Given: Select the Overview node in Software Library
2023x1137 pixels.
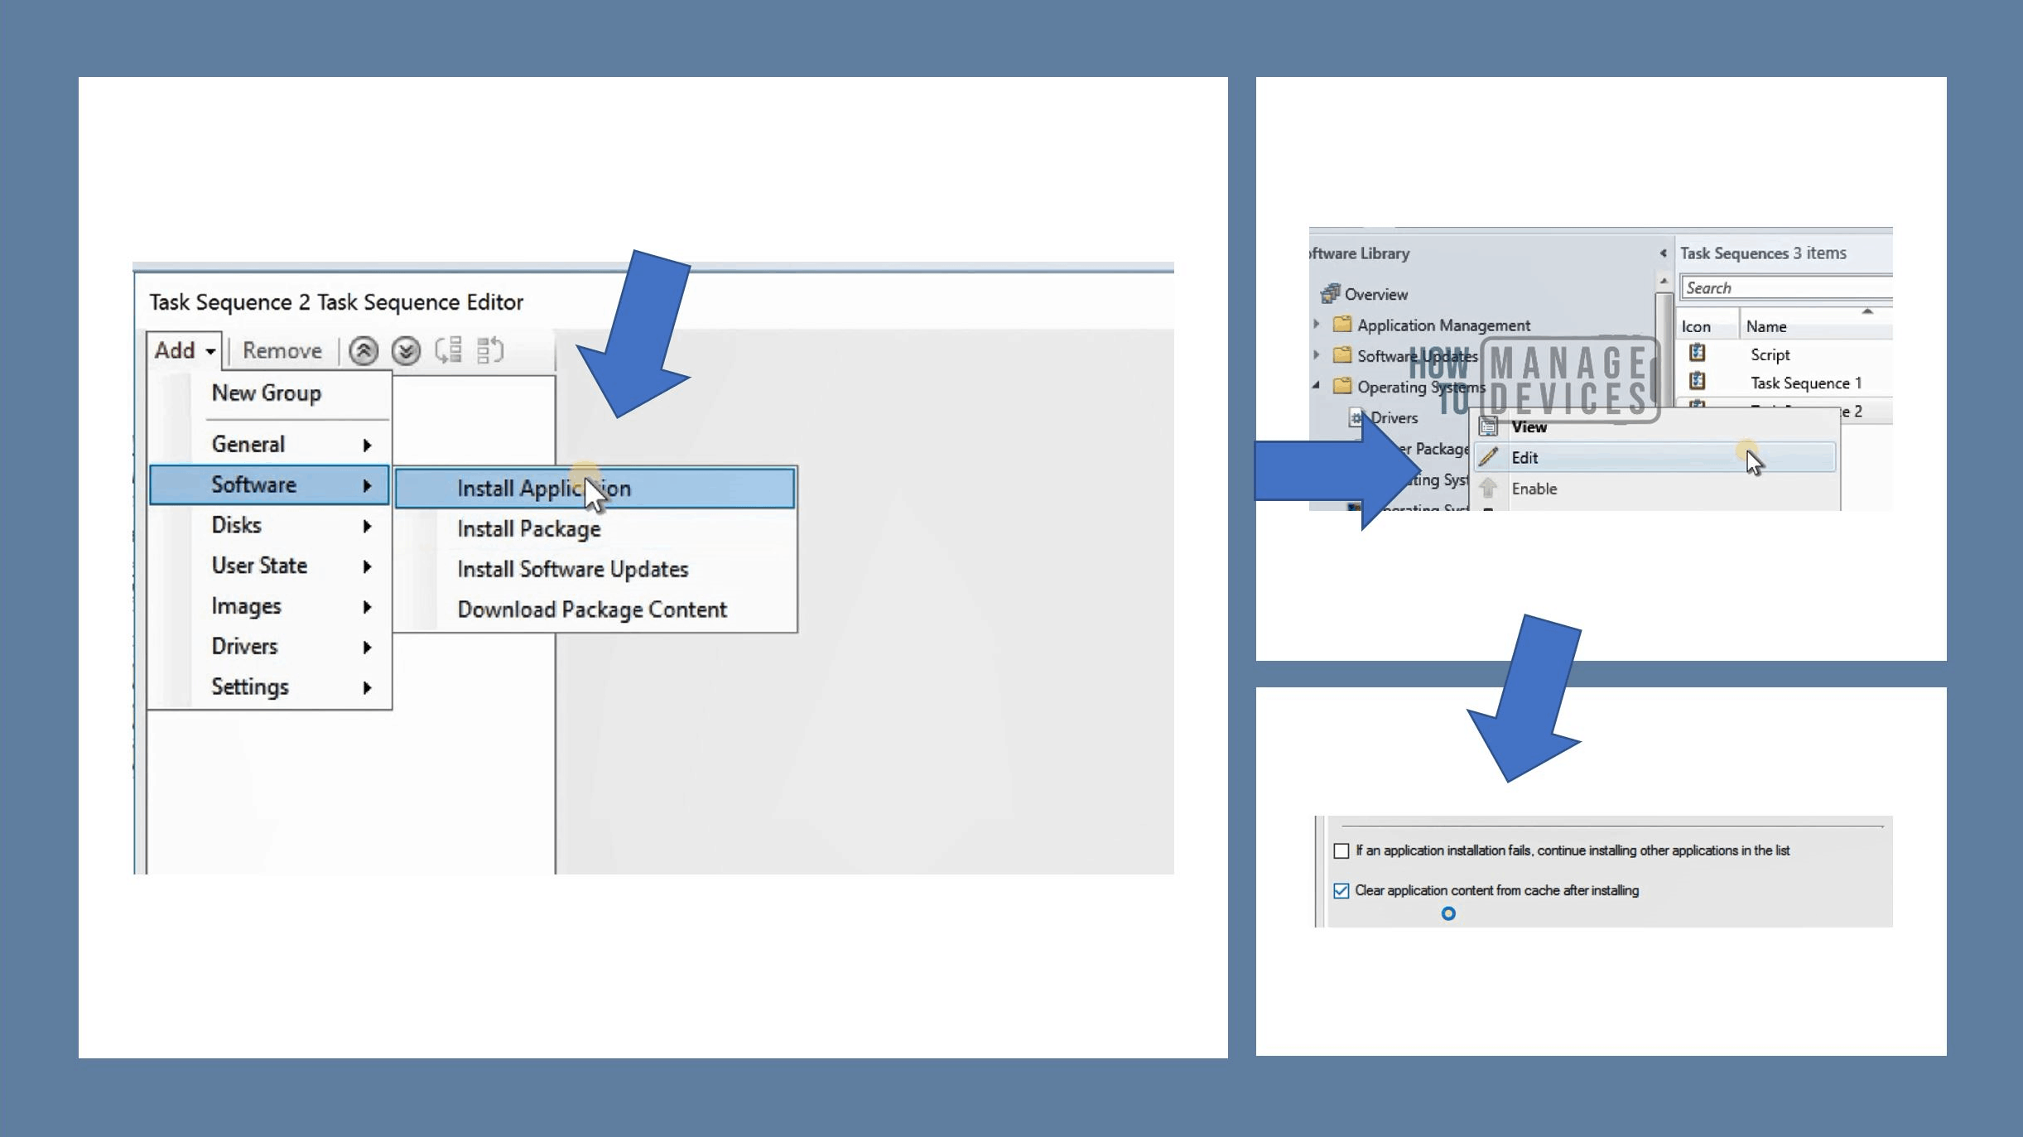Looking at the screenshot, I should pos(1363,294).
